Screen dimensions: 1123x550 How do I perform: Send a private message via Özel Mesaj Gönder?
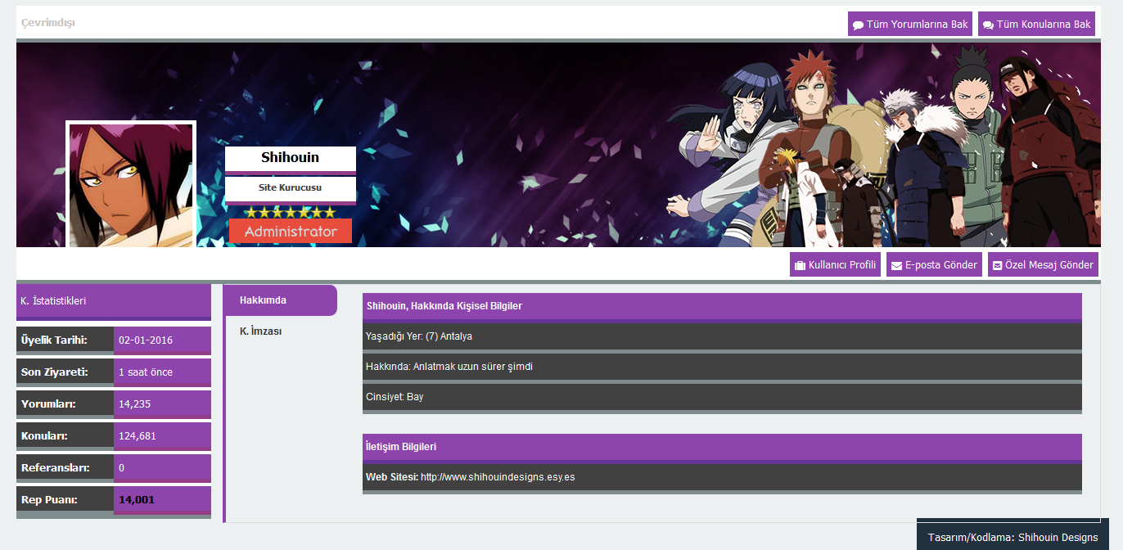click(1043, 264)
